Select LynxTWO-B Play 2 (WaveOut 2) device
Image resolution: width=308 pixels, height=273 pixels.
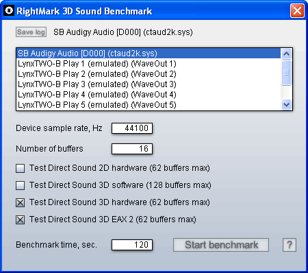(149, 74)
